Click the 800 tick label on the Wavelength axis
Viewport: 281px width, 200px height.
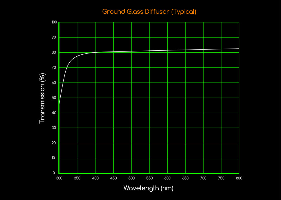coord(239,178)
